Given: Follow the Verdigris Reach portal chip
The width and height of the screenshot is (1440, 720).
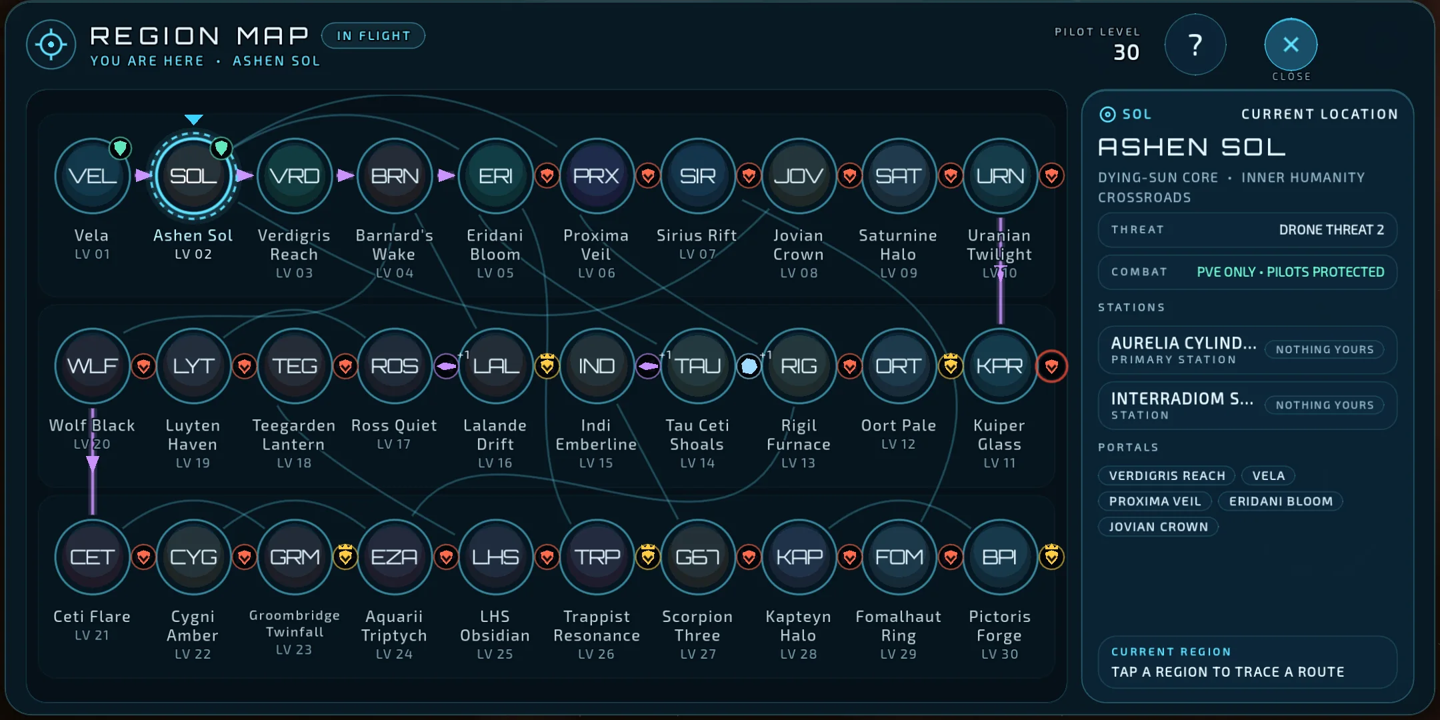Looking at the screenshot, I should 1167,475.
